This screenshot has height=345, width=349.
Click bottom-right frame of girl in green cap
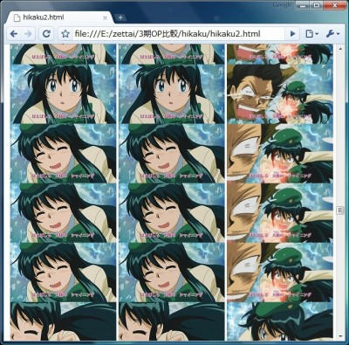[280, 321]
